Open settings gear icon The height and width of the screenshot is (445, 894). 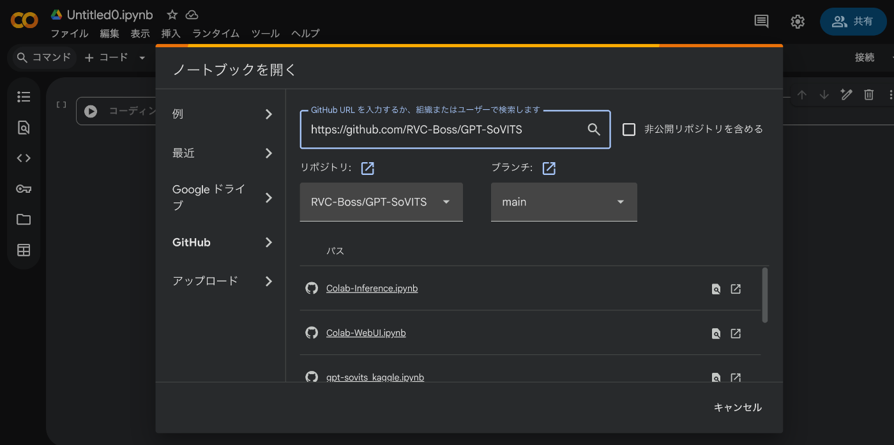tap(798, 22)
